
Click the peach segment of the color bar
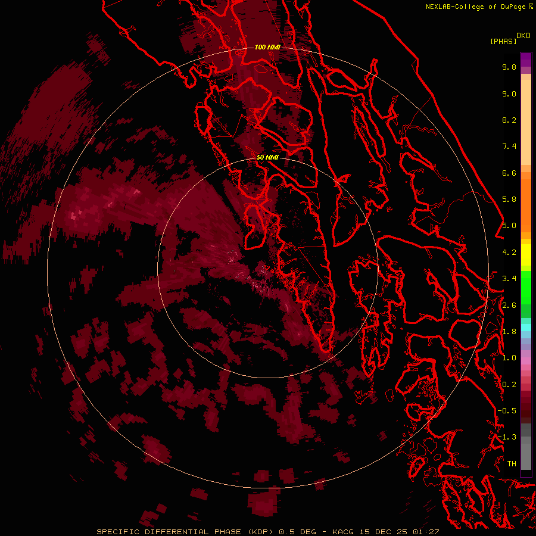(526, 122)
